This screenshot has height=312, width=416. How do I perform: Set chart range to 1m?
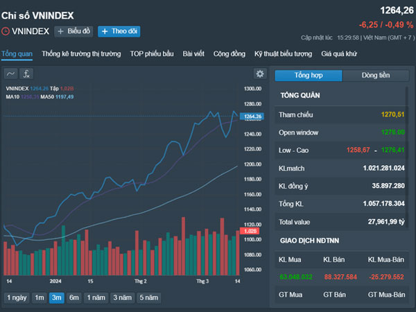pos(40,297)
